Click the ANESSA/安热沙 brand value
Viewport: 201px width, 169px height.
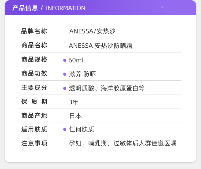click(x=92, y=31)
